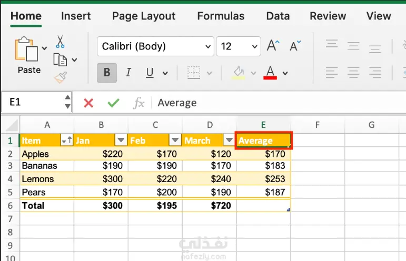
Task: Click the Decrease Font Size icon
Action: (296, 46)
